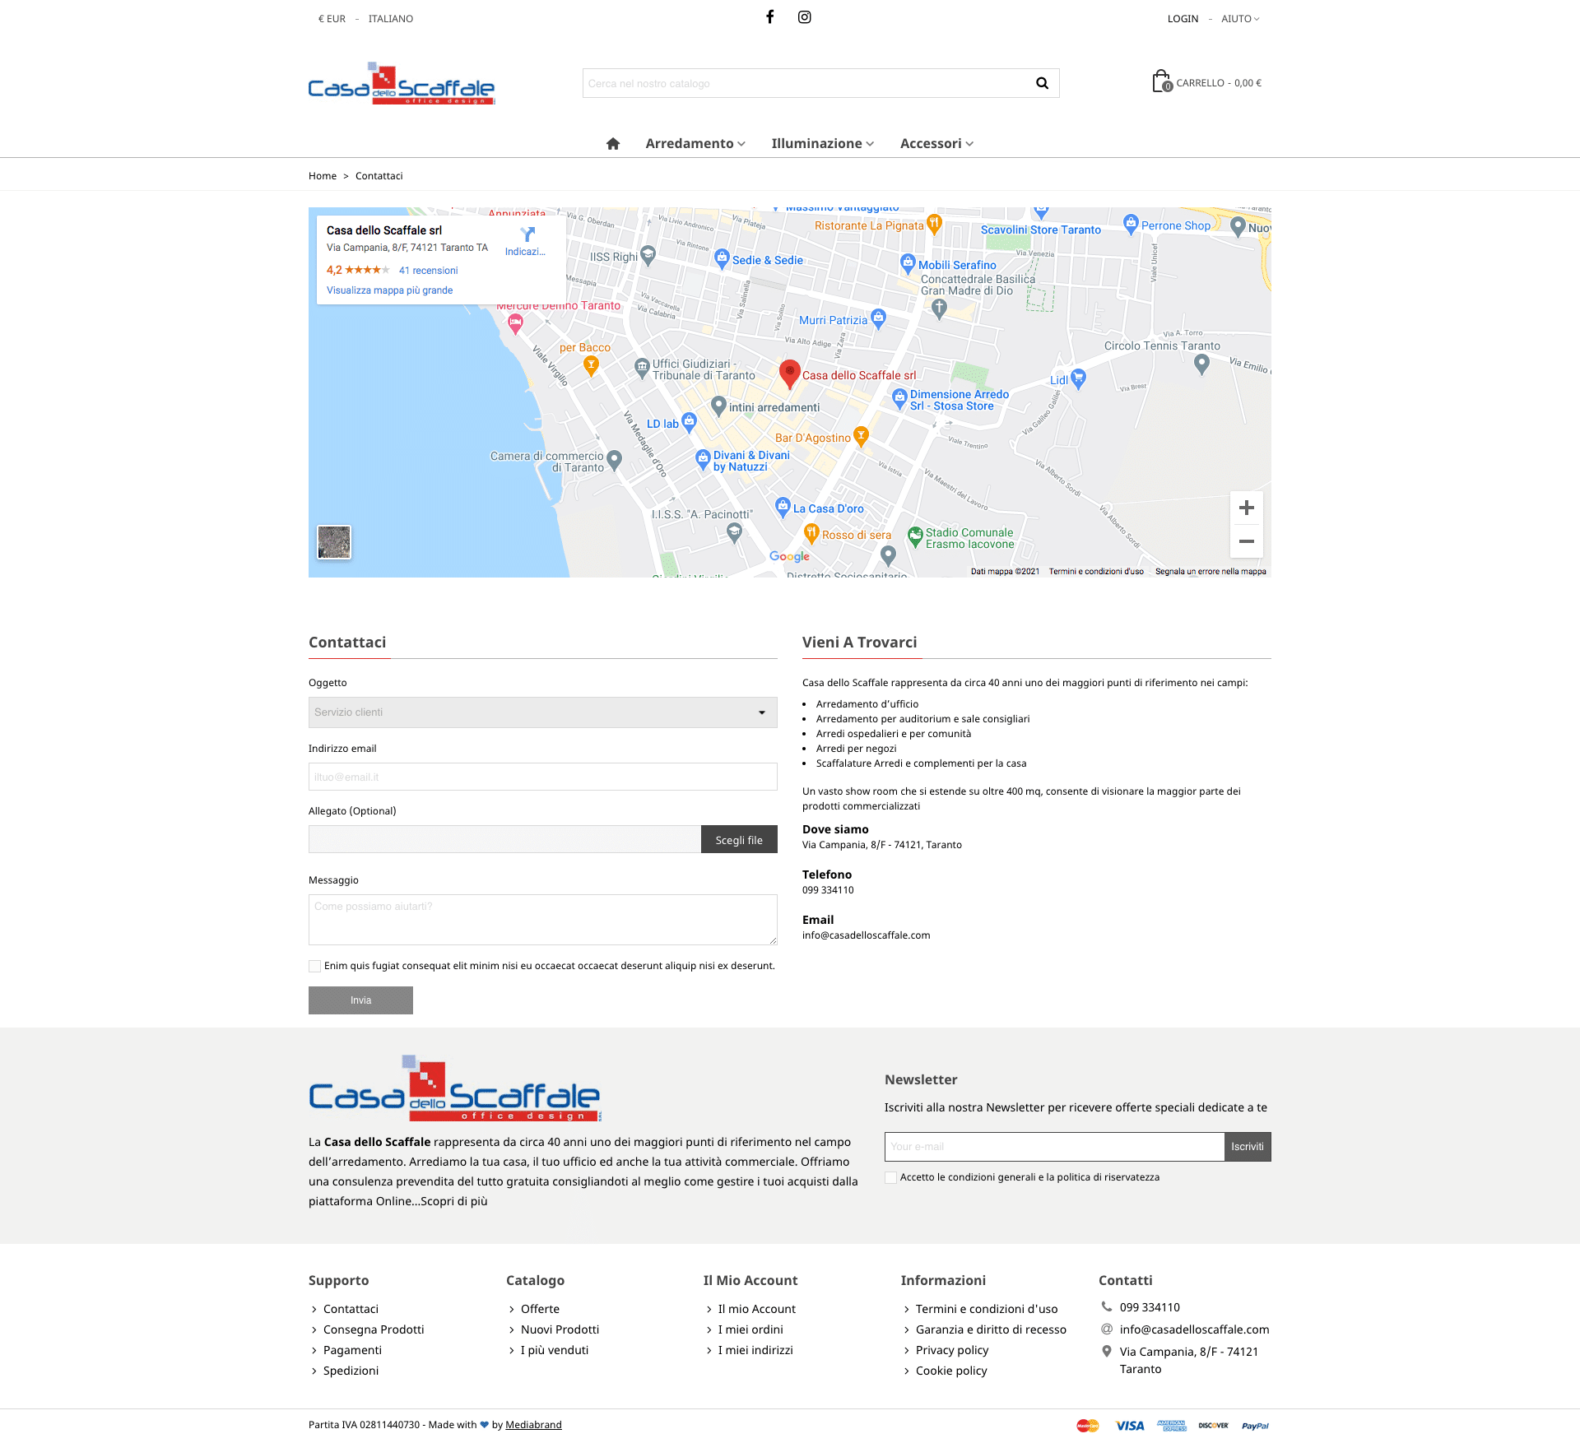This screenshot has height=1443, width=1580.
Task: Open footer Nuovi Prodotti link
Action: coord(560,1329)
